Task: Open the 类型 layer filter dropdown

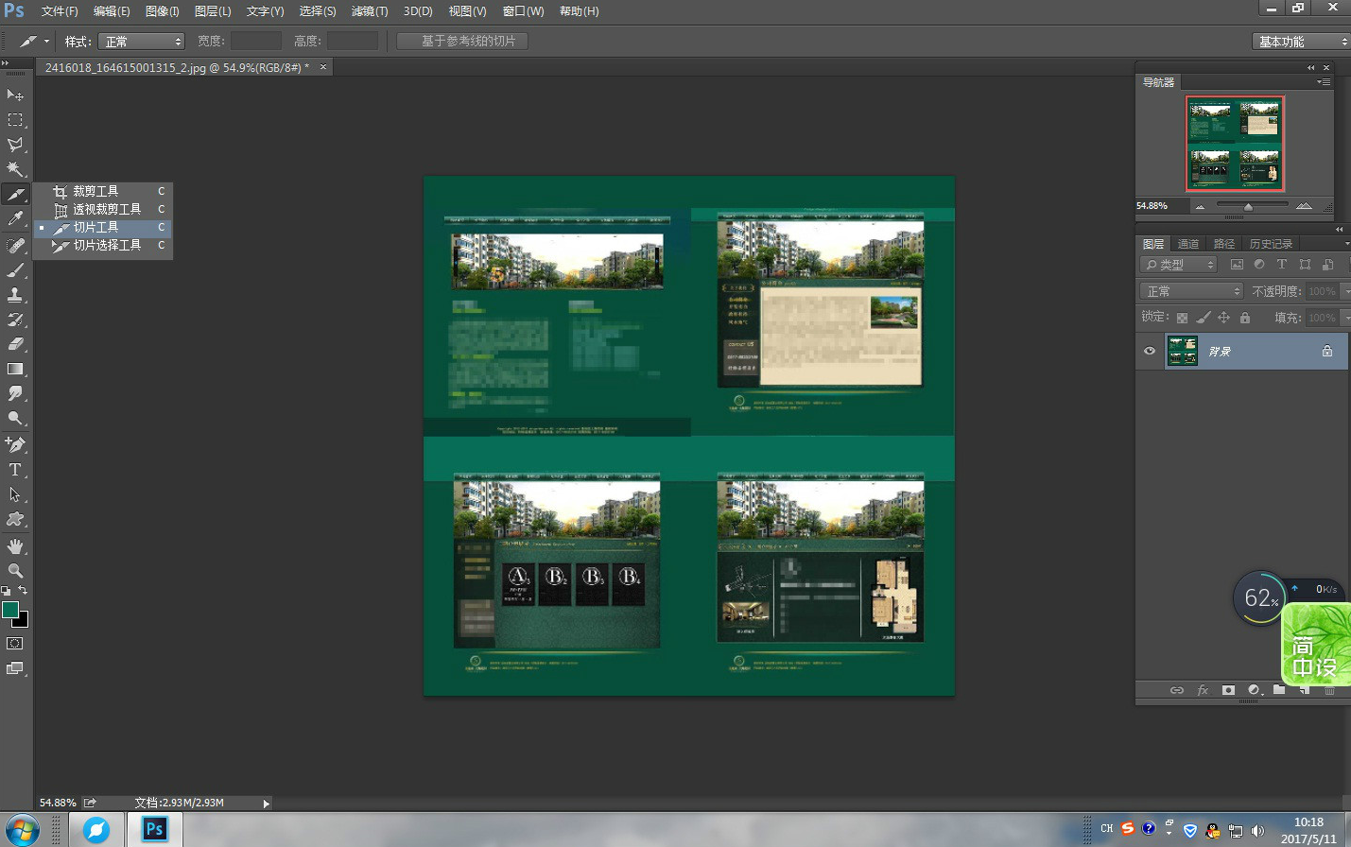Action: click(x=1178, y=265)
